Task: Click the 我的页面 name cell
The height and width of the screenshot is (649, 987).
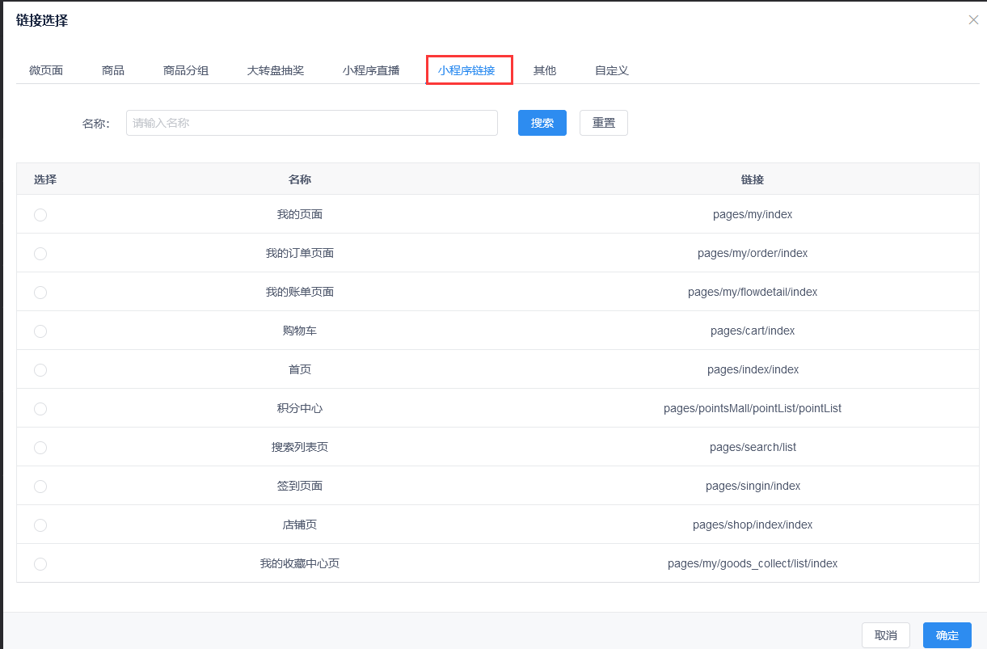Action: pyautogui.click(x=300, y=214)
